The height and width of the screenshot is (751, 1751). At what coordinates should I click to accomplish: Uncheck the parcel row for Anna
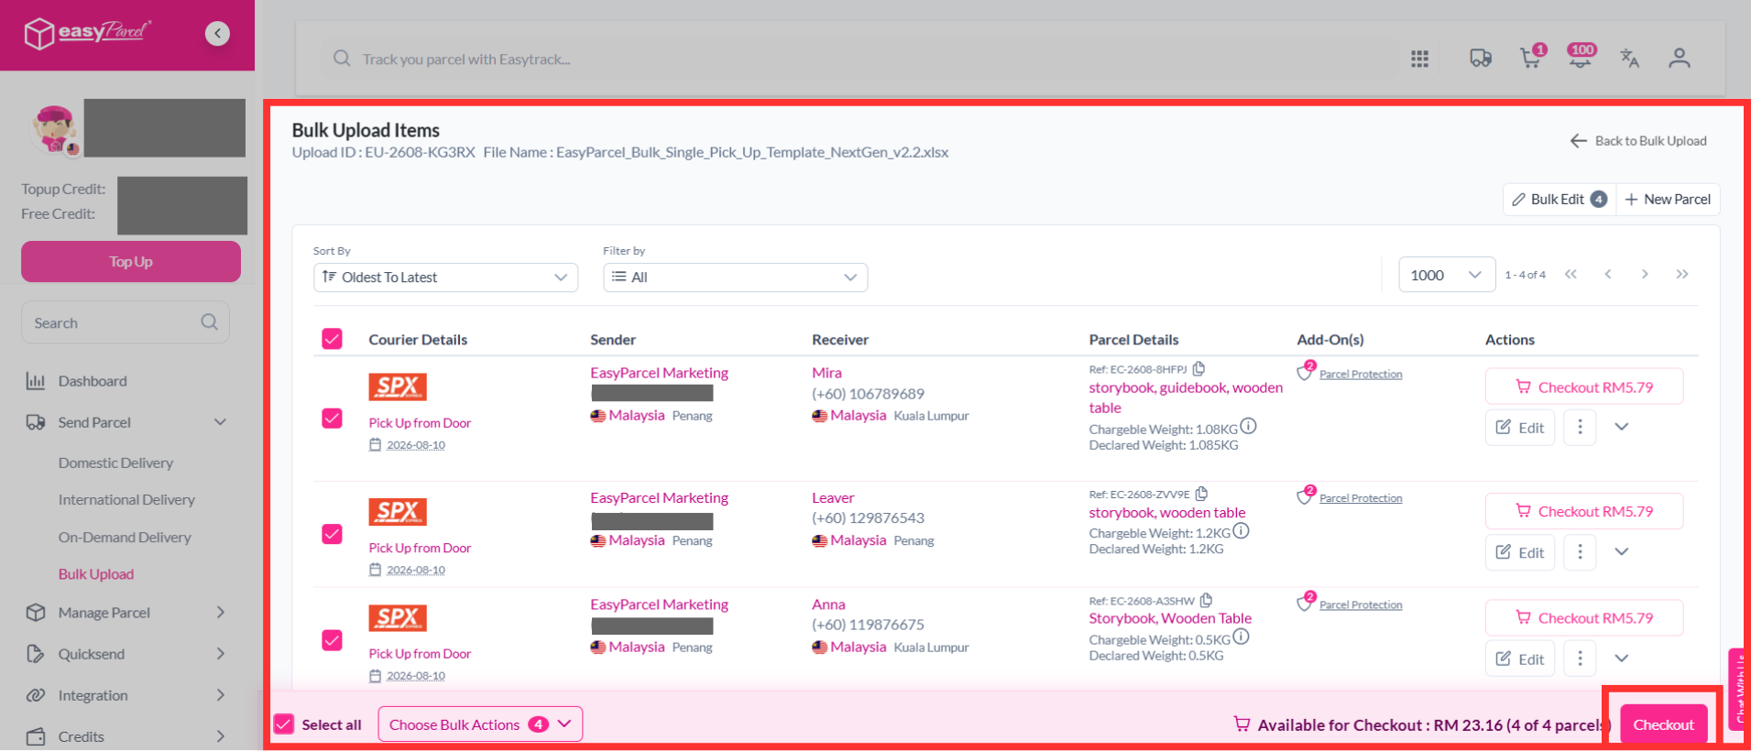(332, 640)
